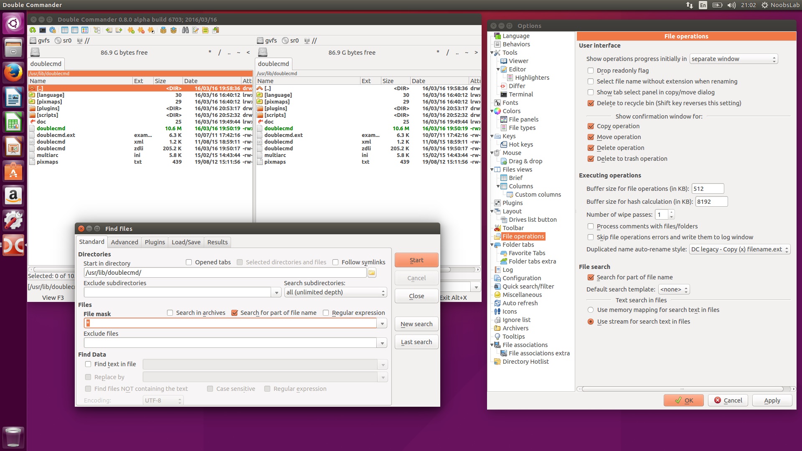The width and height of the screenshot is (802, 451).
Task: Enable Find text in file checkbox
Action: [88, 364]
